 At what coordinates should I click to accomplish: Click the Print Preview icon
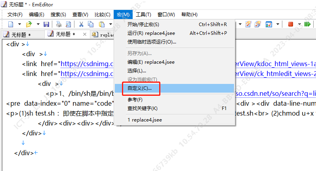pos(68,25)
